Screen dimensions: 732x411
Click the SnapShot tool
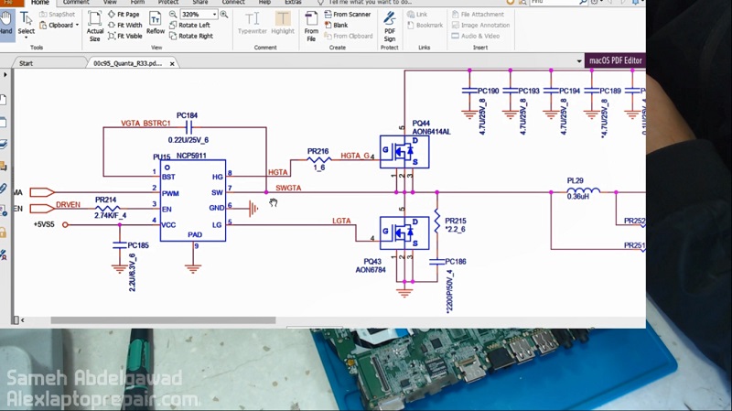tap(57, 15)
